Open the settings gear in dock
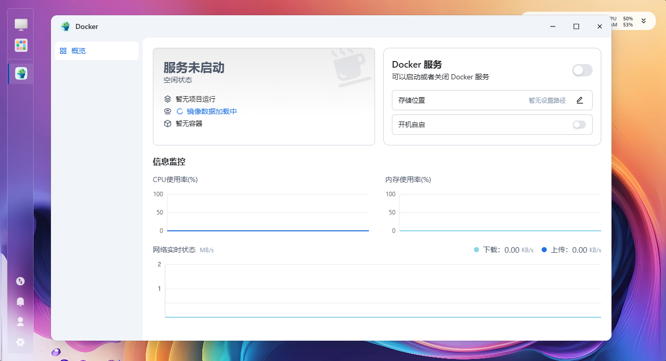 pos(20,342)
